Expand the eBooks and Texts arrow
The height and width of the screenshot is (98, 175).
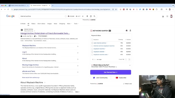(78, 72)
